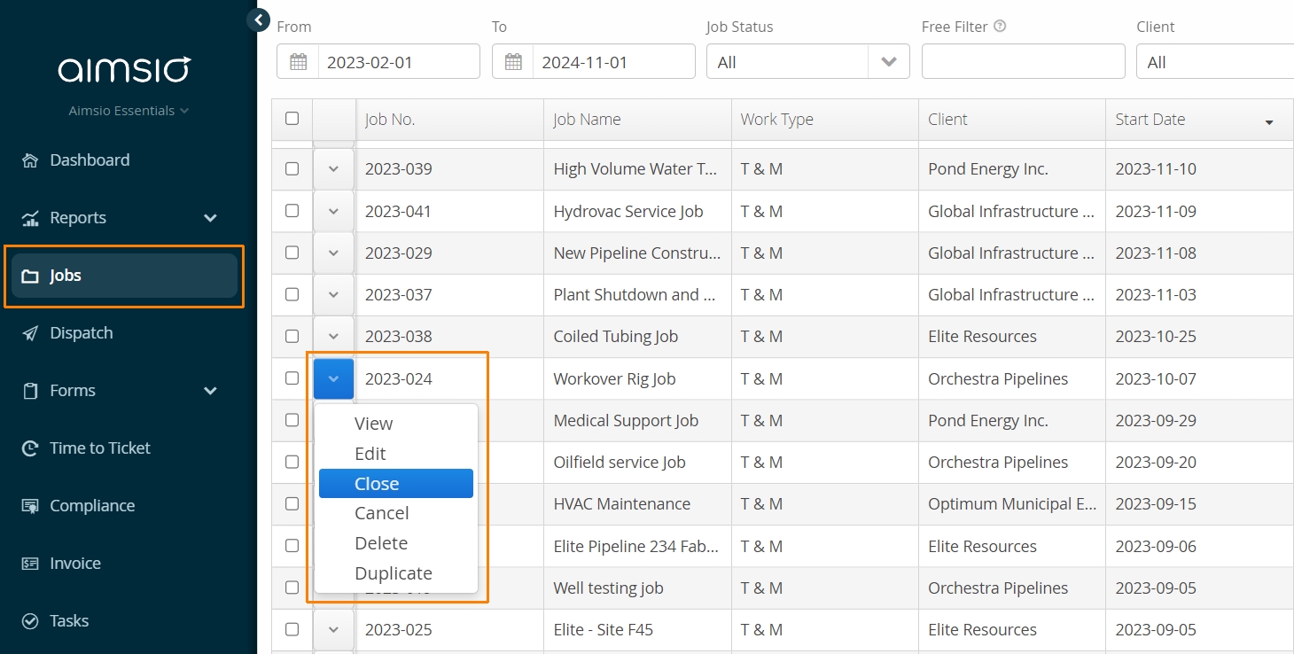The image size is (1294, 654).
Task: Check the box for job 2023-041
Action: click(x=292, y=211)
